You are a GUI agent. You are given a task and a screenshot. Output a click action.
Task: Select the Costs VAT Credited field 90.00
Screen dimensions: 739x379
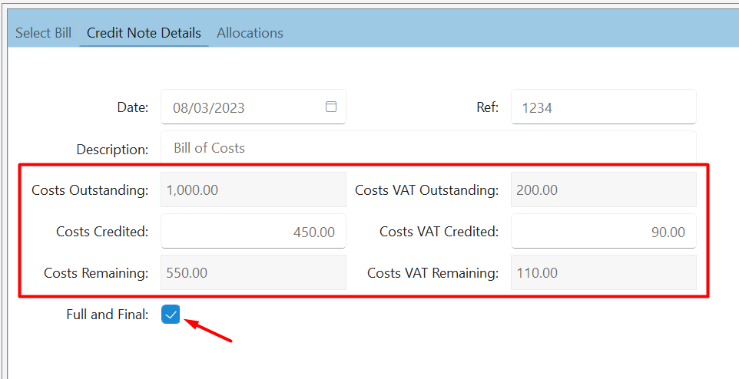[x=604, y=231]
